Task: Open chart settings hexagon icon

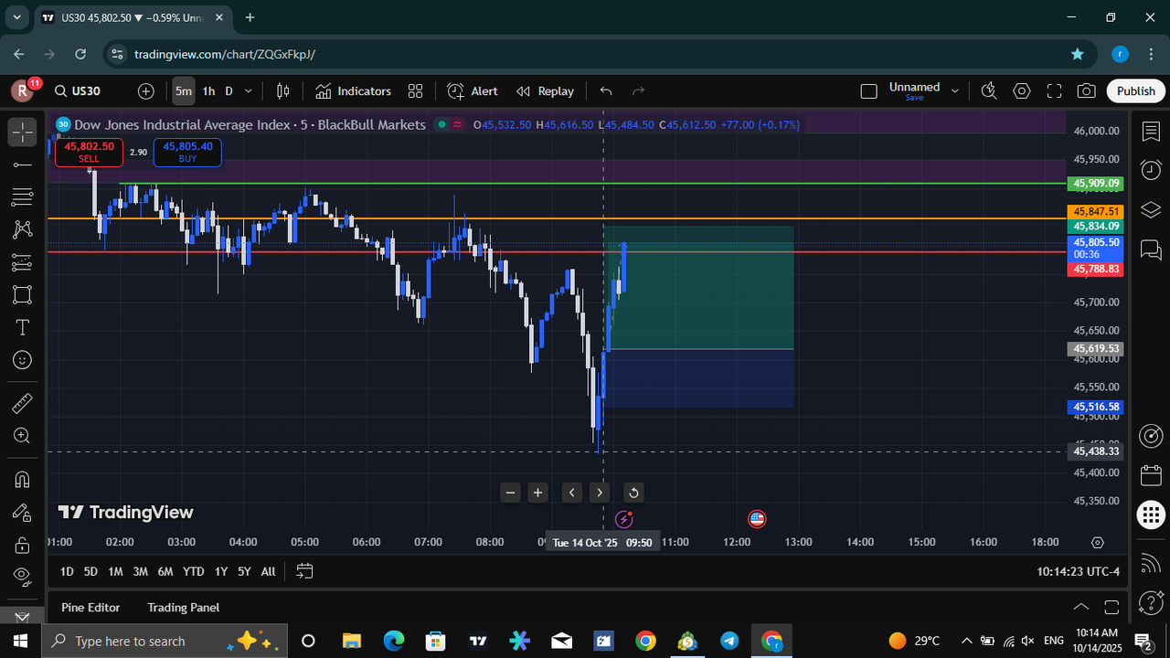Action: point(1022,91)
